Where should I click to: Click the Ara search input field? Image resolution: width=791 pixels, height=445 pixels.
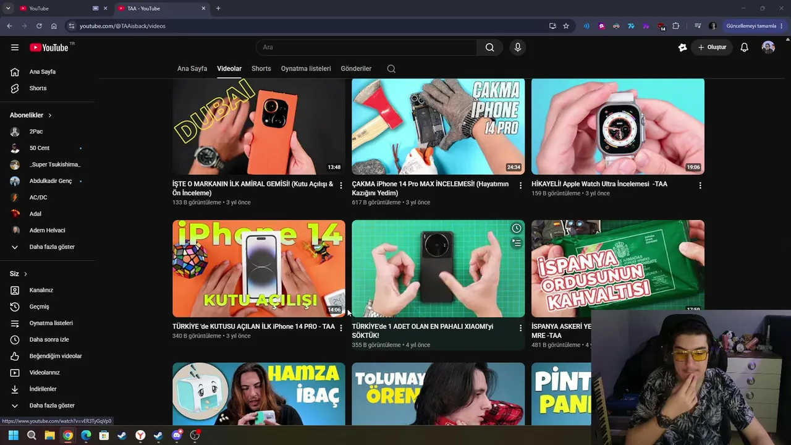click(x=366, y=48)
